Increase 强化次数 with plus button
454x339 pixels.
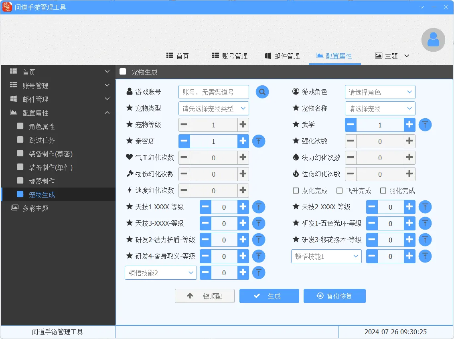coord(409,141)
